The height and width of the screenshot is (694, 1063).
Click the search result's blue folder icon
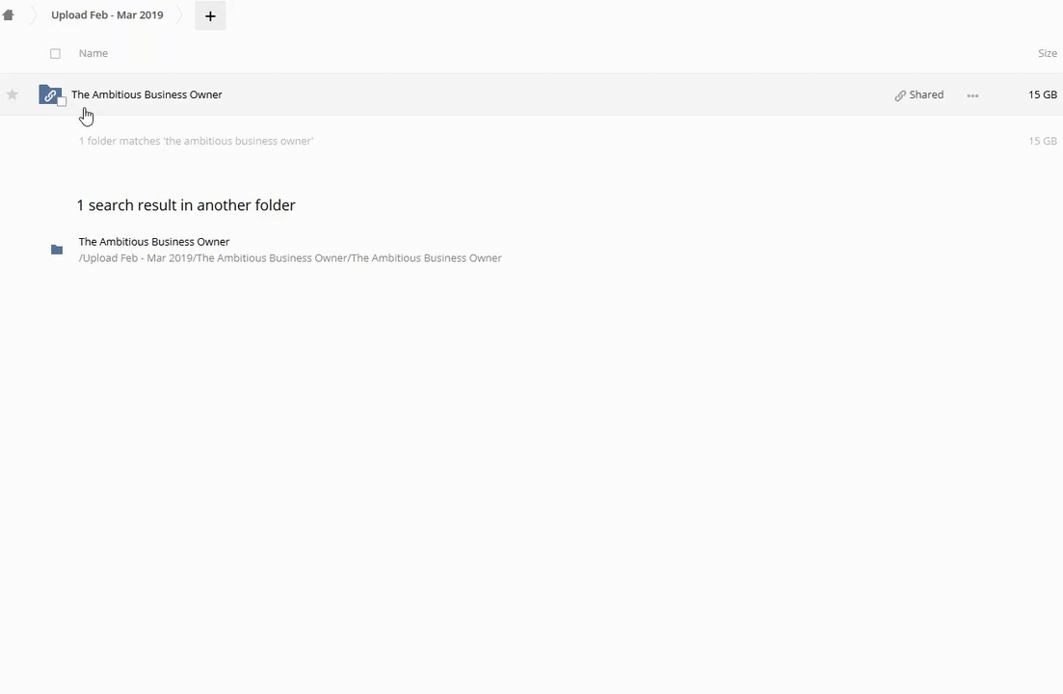(x=57, y=250)
